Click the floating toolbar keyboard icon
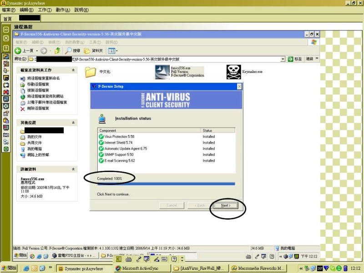364x273 pixels. tap(129, 259)
